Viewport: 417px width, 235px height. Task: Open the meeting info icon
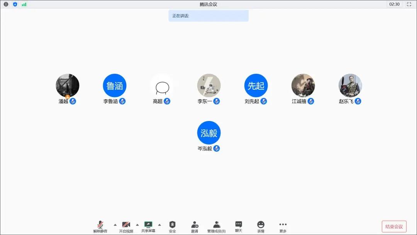pos(6,4)
